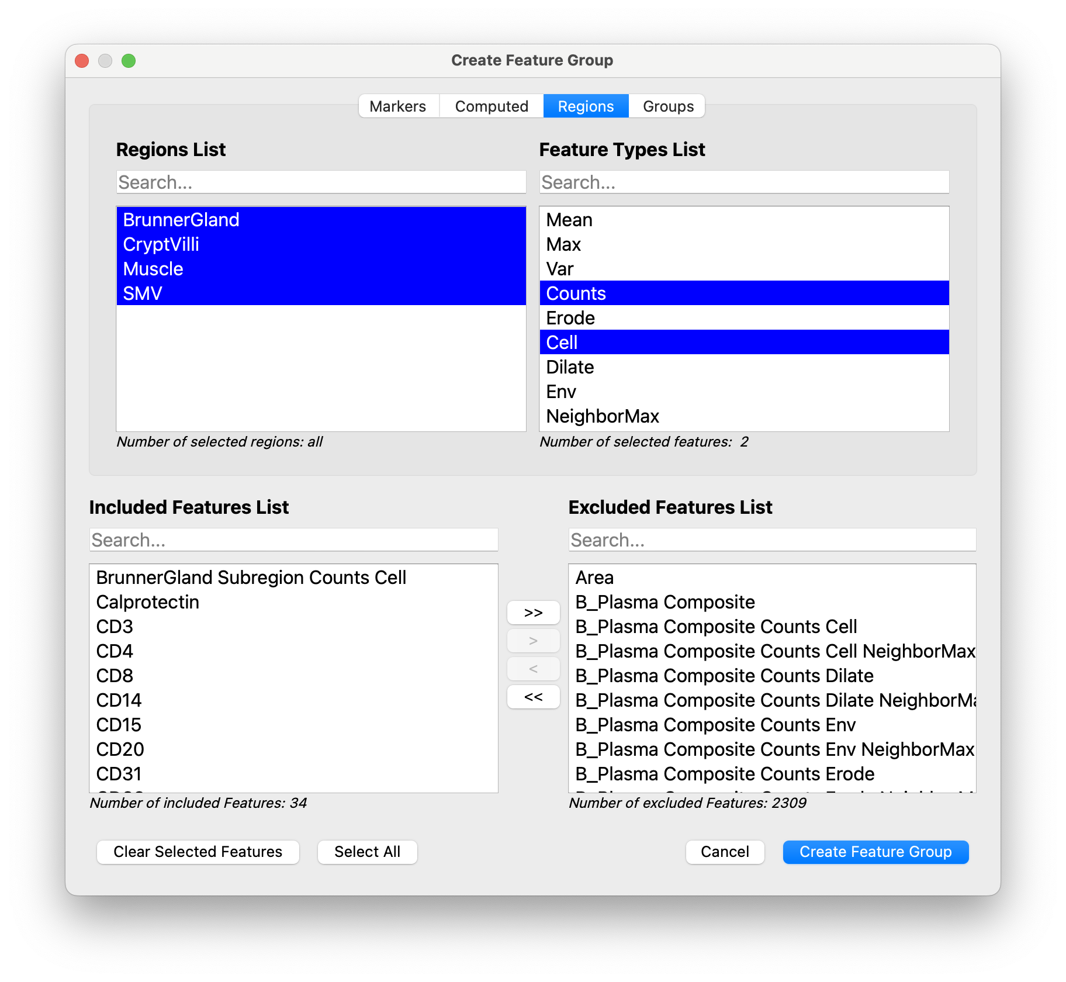Click the Cancel button

(725, 852)
